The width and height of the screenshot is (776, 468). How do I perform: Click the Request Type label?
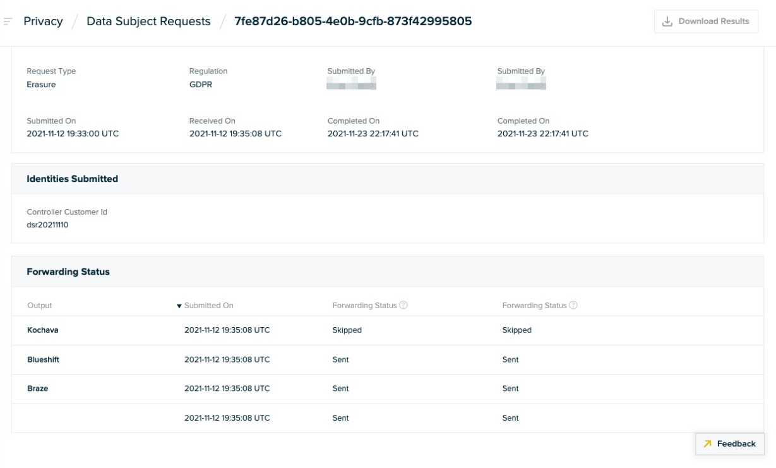coord(51,71)
